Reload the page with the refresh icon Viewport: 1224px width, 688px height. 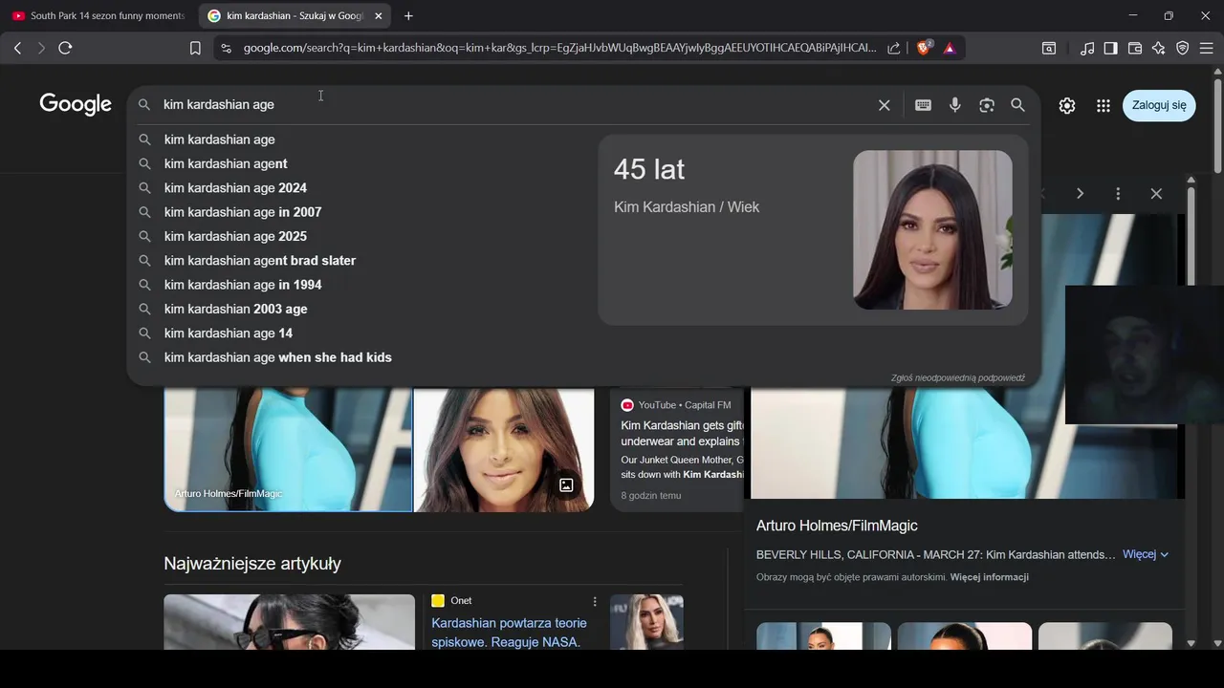pos(65,48)
